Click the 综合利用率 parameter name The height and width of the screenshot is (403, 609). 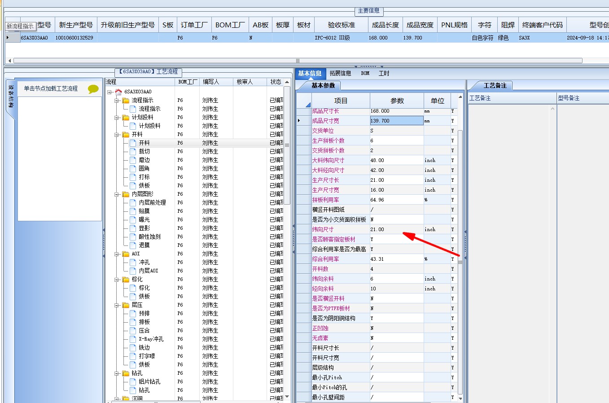point(326,259)
